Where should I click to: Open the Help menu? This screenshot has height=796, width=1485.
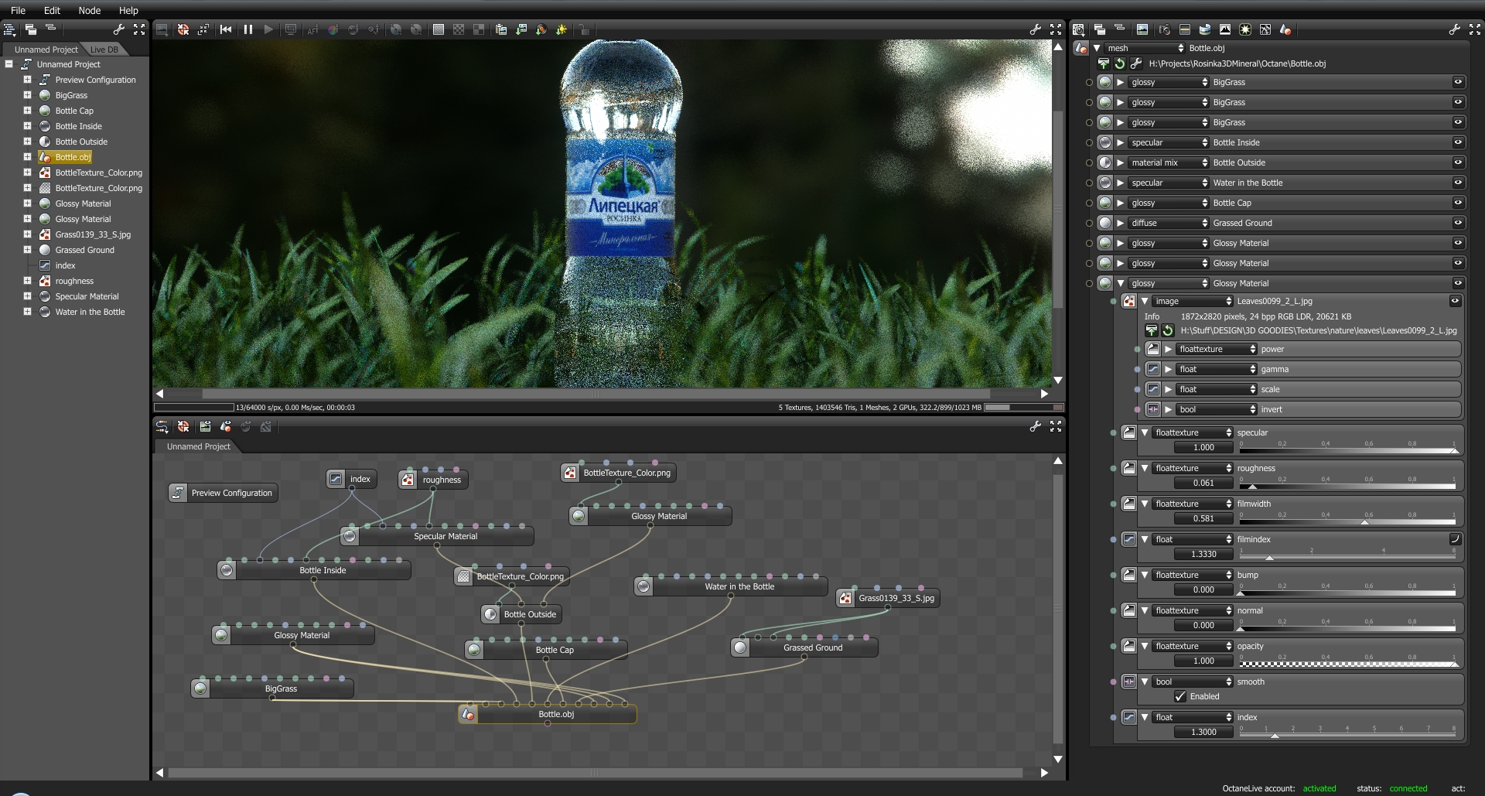pyautogui.click(x=128, y=10)
